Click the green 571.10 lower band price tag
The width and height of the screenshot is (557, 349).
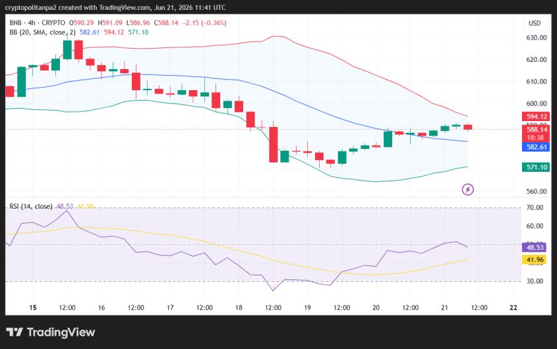point(536,167)
